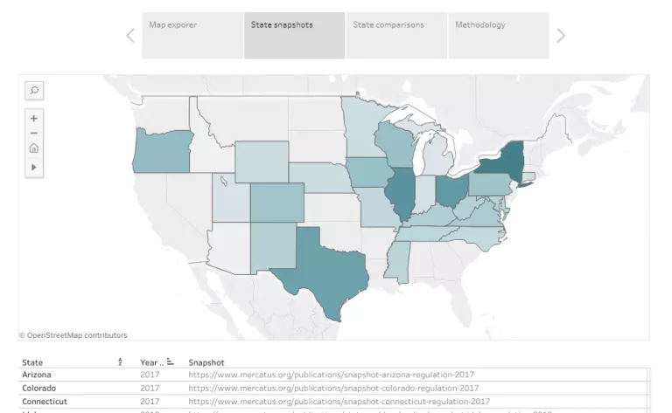The width and height of the screenshot is (672, 413).
Task: Zoom out on the map
Action: point(34,133)
